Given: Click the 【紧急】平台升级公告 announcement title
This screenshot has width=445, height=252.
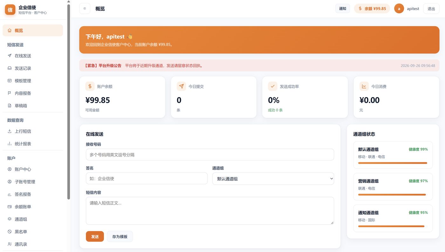Looking at the screenshot, I should pos(103,66).
